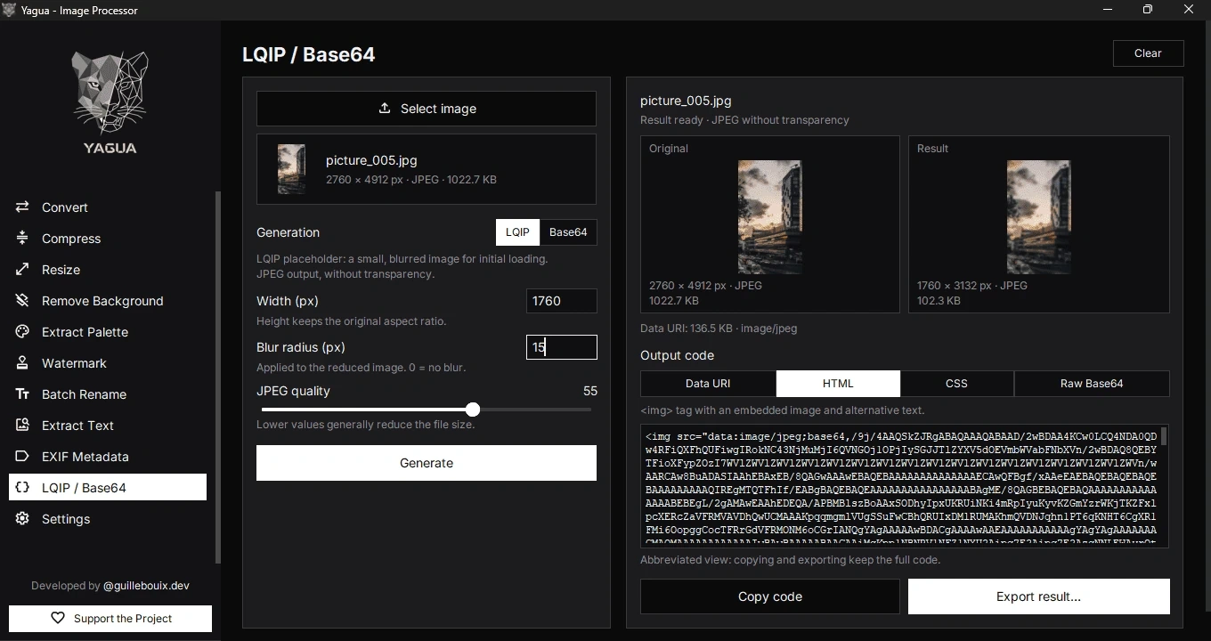Click the Settings gear icon

22,519
